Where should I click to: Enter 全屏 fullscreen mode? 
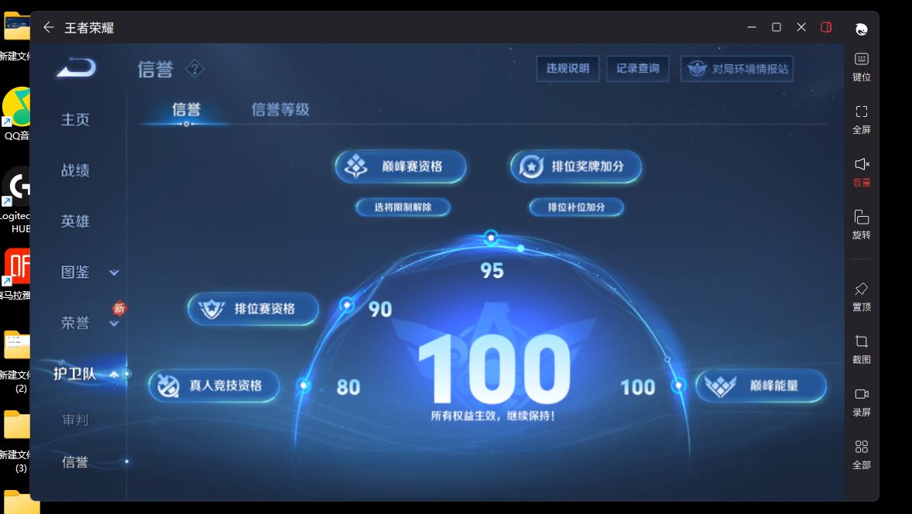861,118
